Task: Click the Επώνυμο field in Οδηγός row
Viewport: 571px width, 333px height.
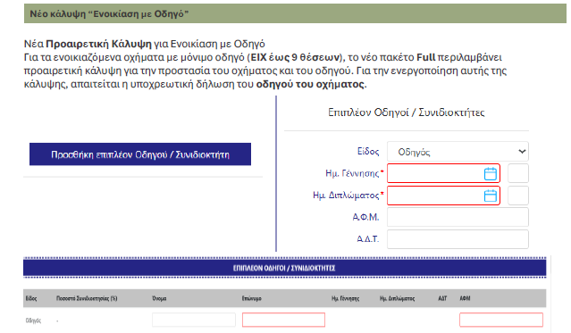Action: click(283, 320)
